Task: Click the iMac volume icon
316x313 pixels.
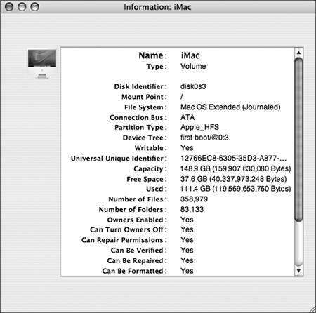Action: click(x=42, y=64)
